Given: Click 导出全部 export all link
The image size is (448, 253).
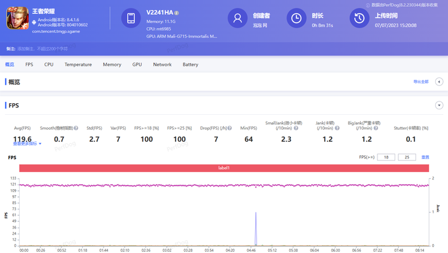Looking at the screenshot, I should (x=421, y=82).
